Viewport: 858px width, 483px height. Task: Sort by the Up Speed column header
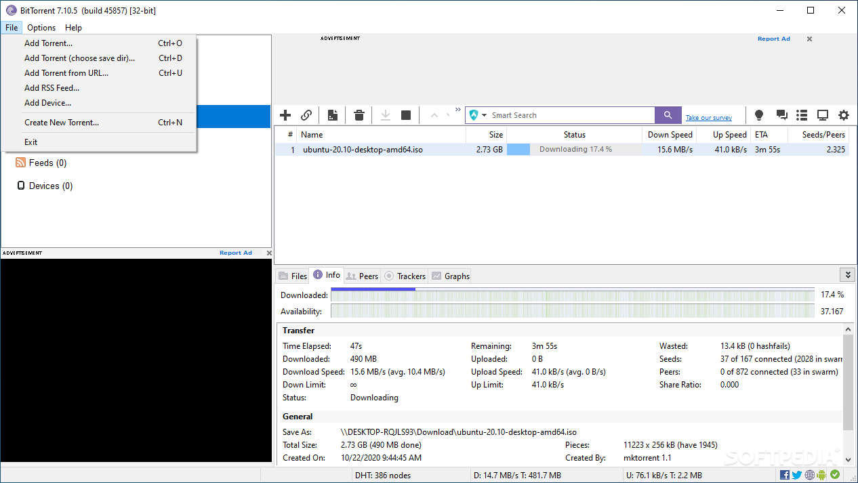(x=723, y=135)
